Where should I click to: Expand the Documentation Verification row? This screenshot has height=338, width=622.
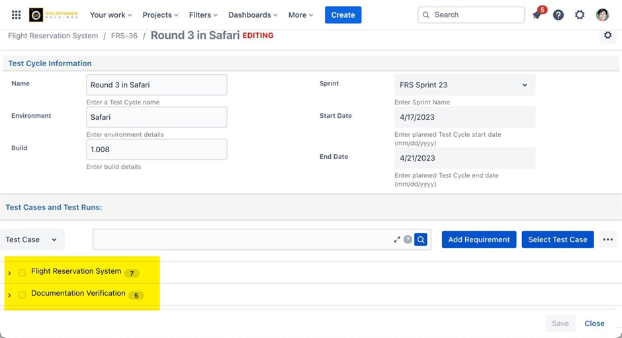[9, 295]
